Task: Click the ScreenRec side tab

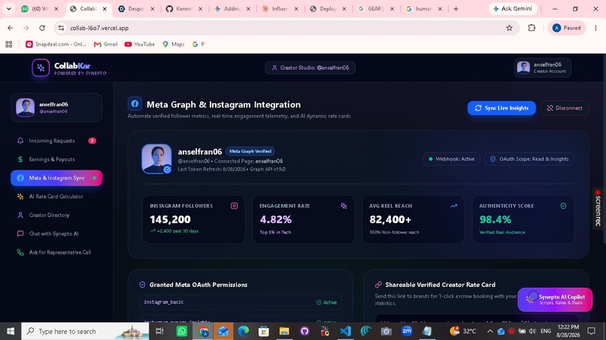Action: click(598, 209)
